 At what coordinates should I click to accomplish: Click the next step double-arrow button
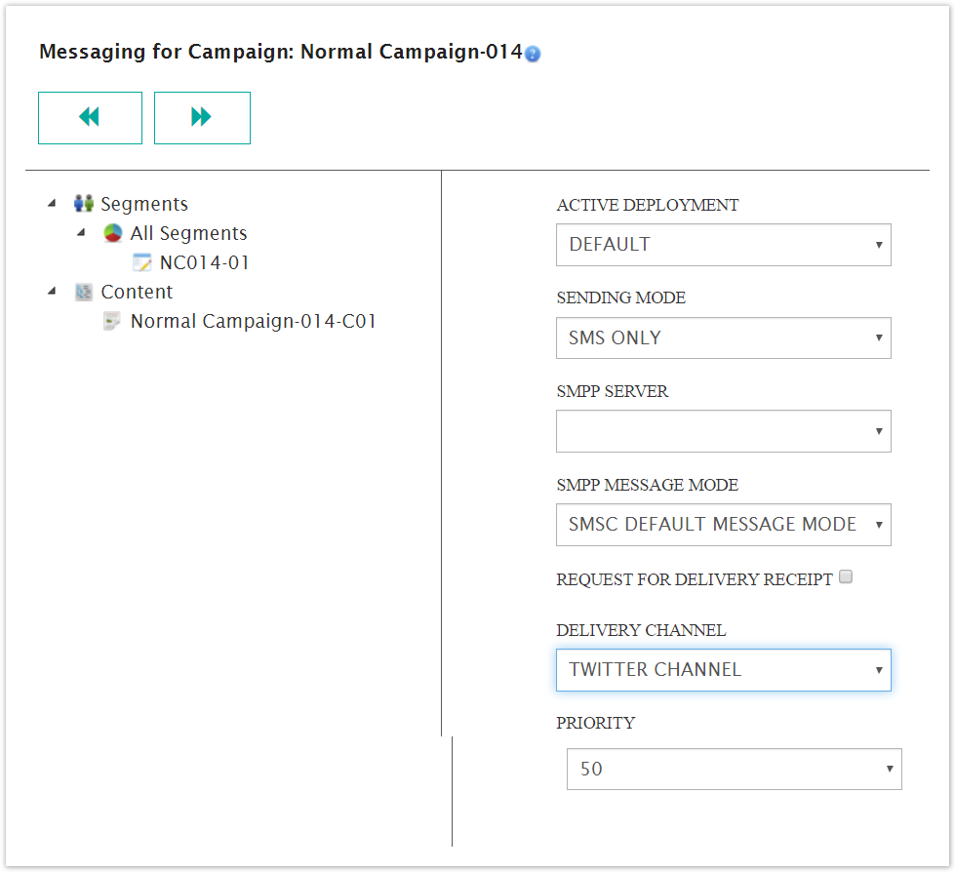202,117
